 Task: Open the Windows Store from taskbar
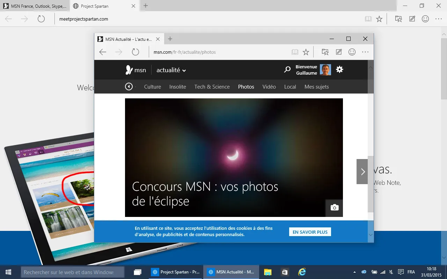pyautogui.click(x=285, y=272)
